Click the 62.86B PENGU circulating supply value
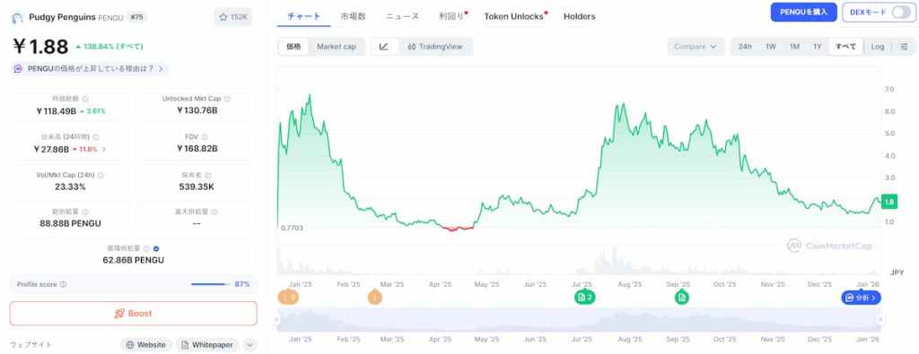The width and height of the screenshot is (919, 354). point(133,260)
